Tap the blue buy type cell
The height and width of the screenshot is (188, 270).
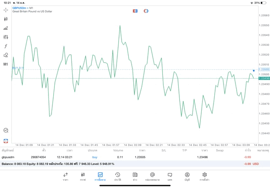[x=94, y=157]
